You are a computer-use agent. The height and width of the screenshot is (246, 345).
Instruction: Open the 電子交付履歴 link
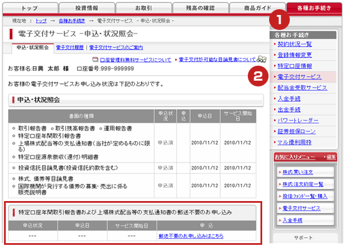pyautogui.click(x=70, y=48)
